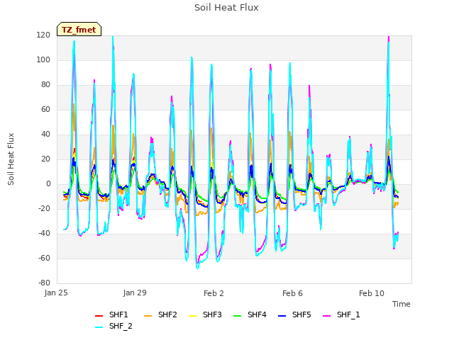
Task: Toggle the SHF5 legend entry
Action: [x=295, y=314]
